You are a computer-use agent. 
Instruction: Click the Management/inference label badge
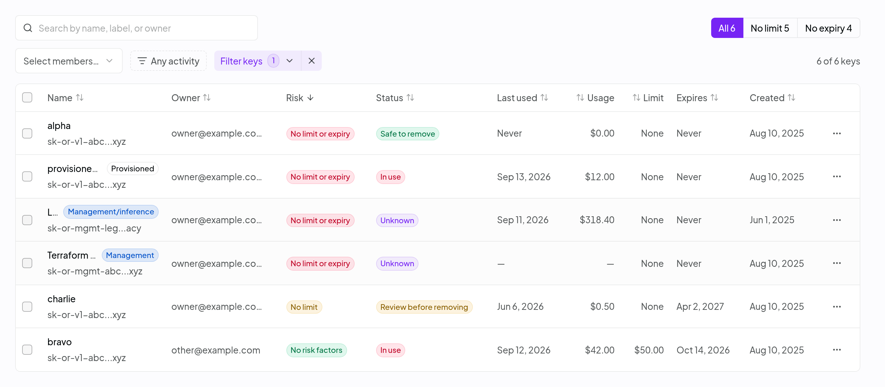click(111, 212)
